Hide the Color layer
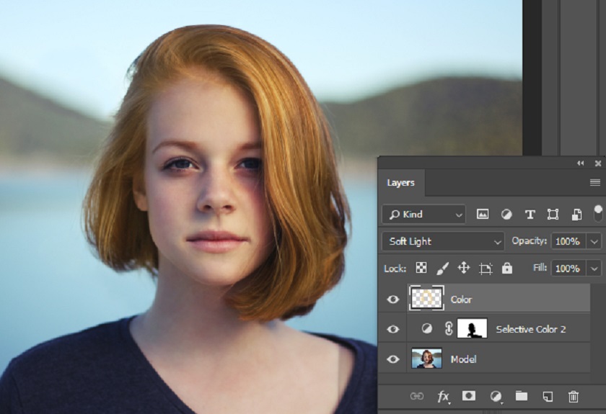Image resolution: width=606 pixels, height=414 pixels. [x=393, y=300]
